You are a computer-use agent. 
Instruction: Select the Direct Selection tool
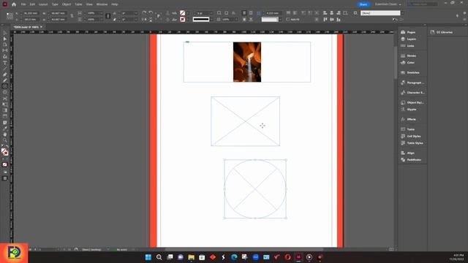pyautogui.click(x=5, y=39)
